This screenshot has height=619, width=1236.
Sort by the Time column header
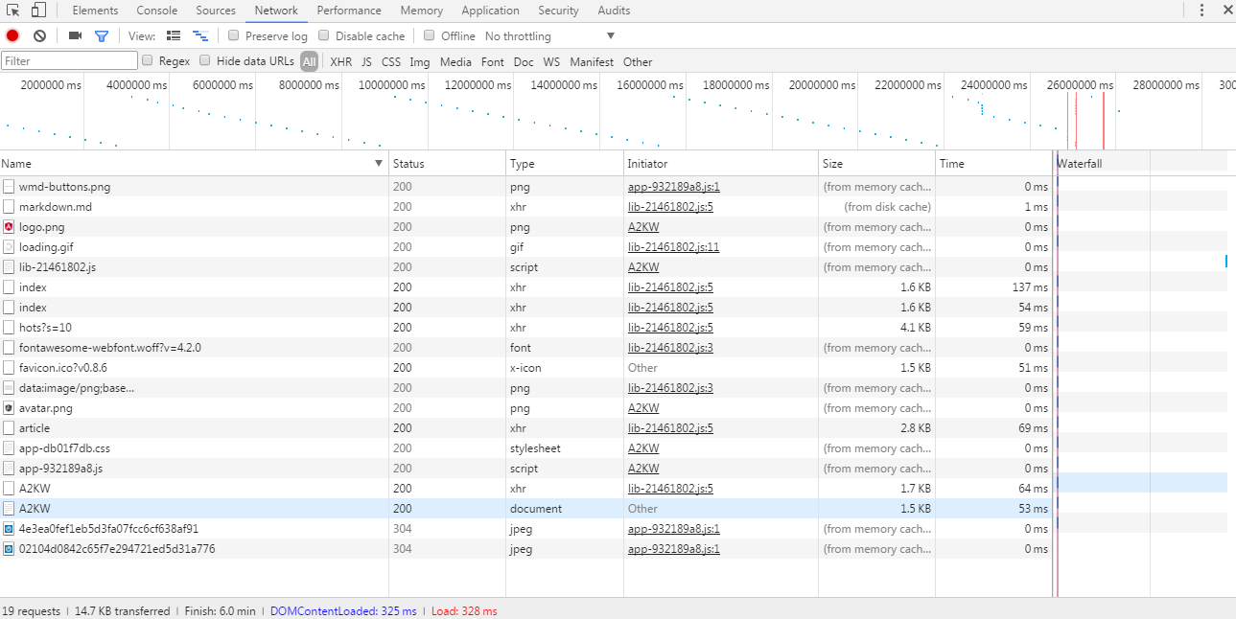pos(994,164)
